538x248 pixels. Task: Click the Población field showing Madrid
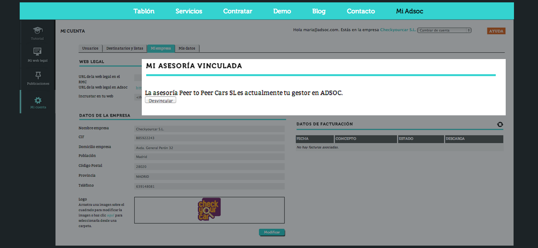[x=209, y=157]
